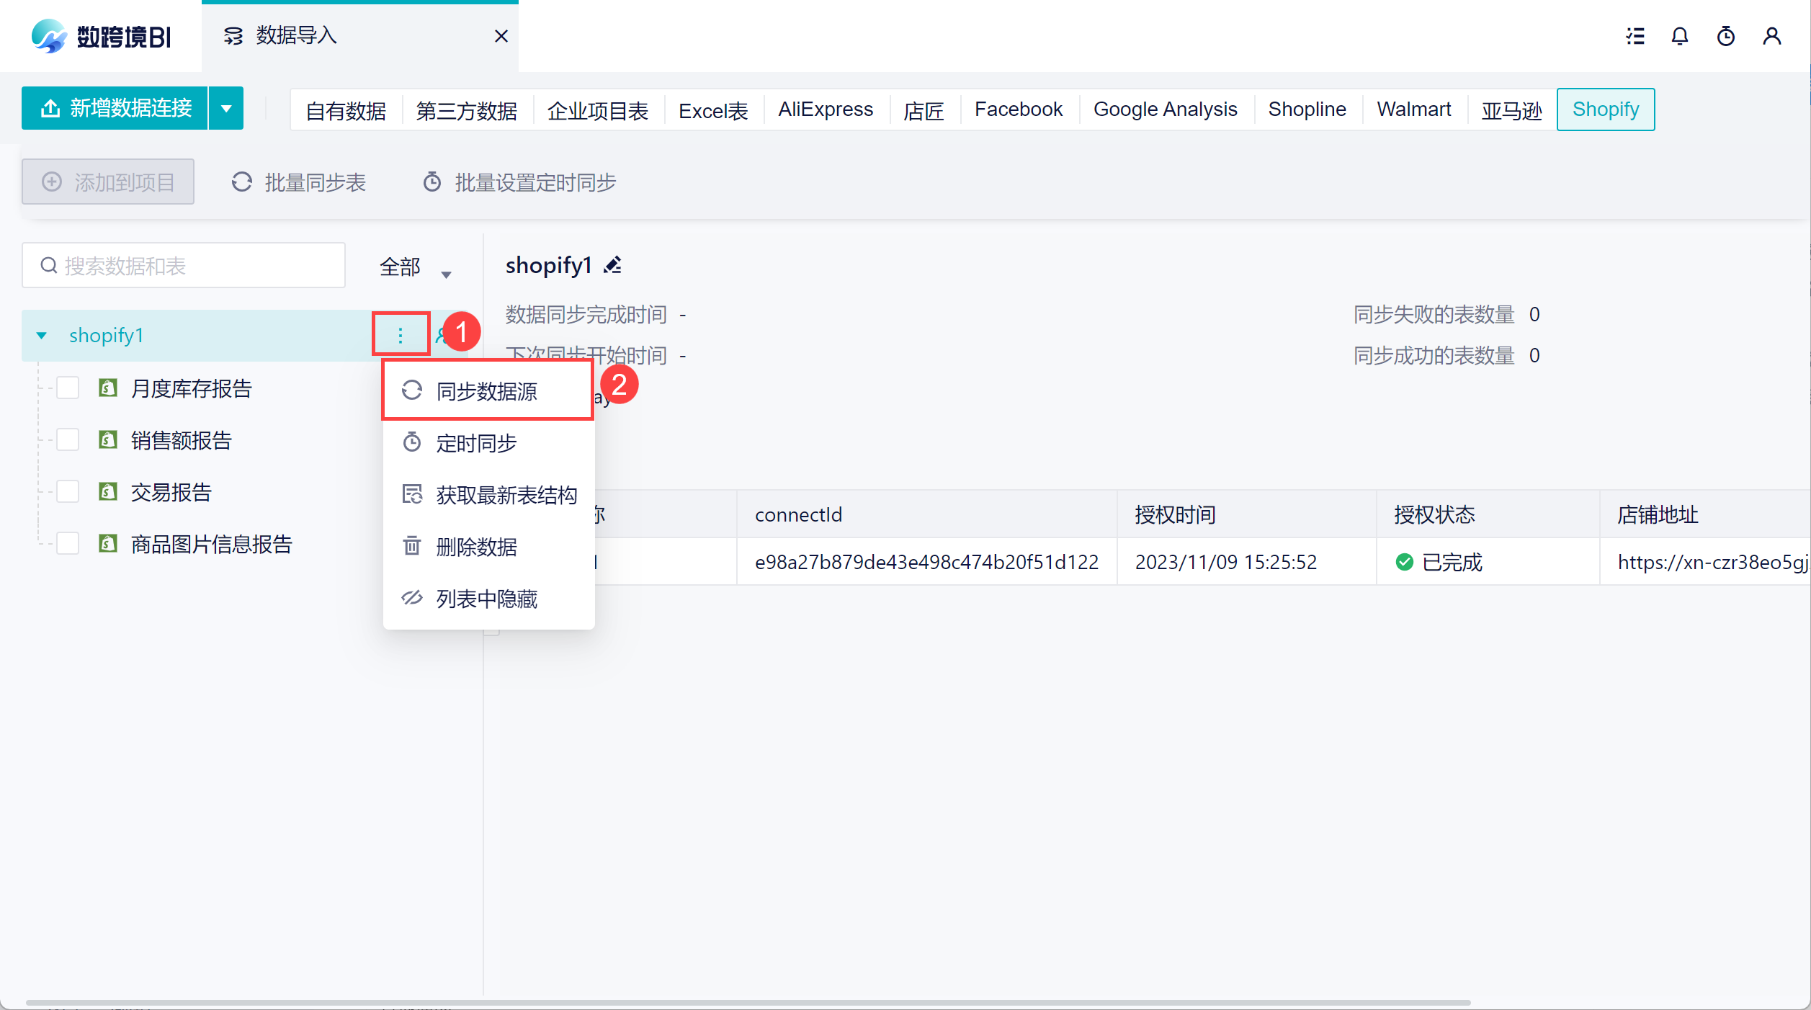The image size is (1811, 1010).
Task: Switch to the Facebook tab
Action: (x=1018, y=110)
